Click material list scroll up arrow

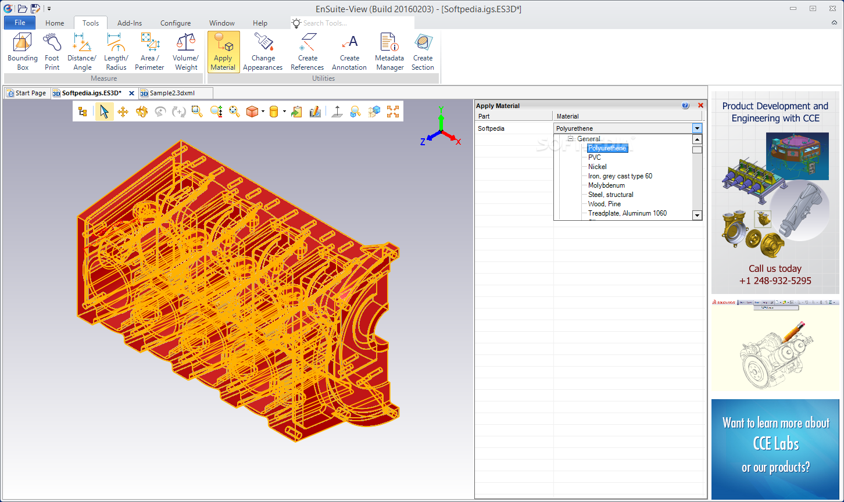(x=698, y=139)
